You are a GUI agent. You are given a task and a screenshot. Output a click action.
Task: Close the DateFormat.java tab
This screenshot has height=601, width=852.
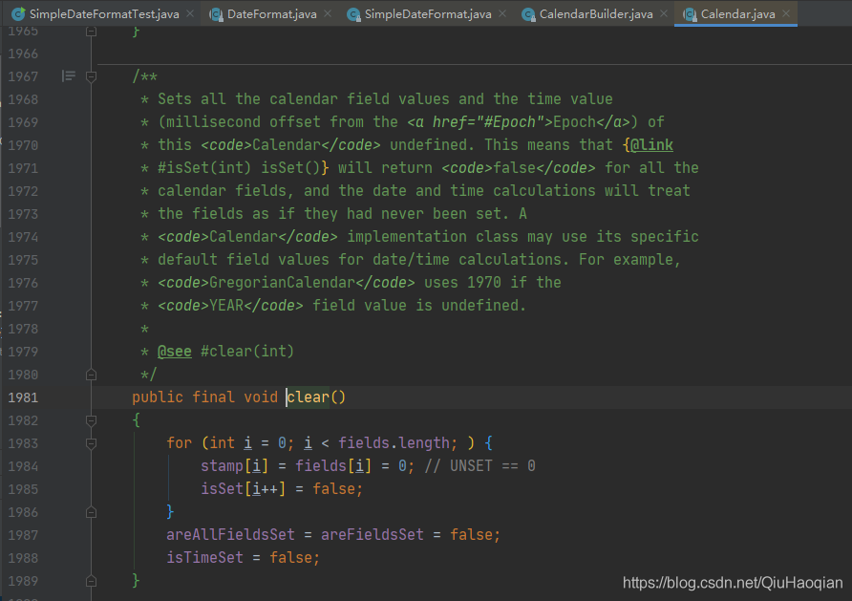[327, 13]
